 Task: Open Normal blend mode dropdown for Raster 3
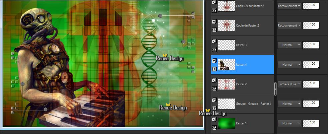coord(289,45)
